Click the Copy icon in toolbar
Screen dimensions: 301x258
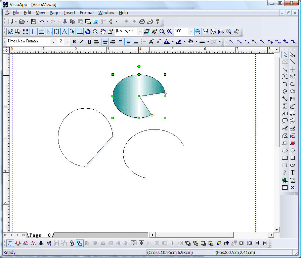click(x=73, y=22)
